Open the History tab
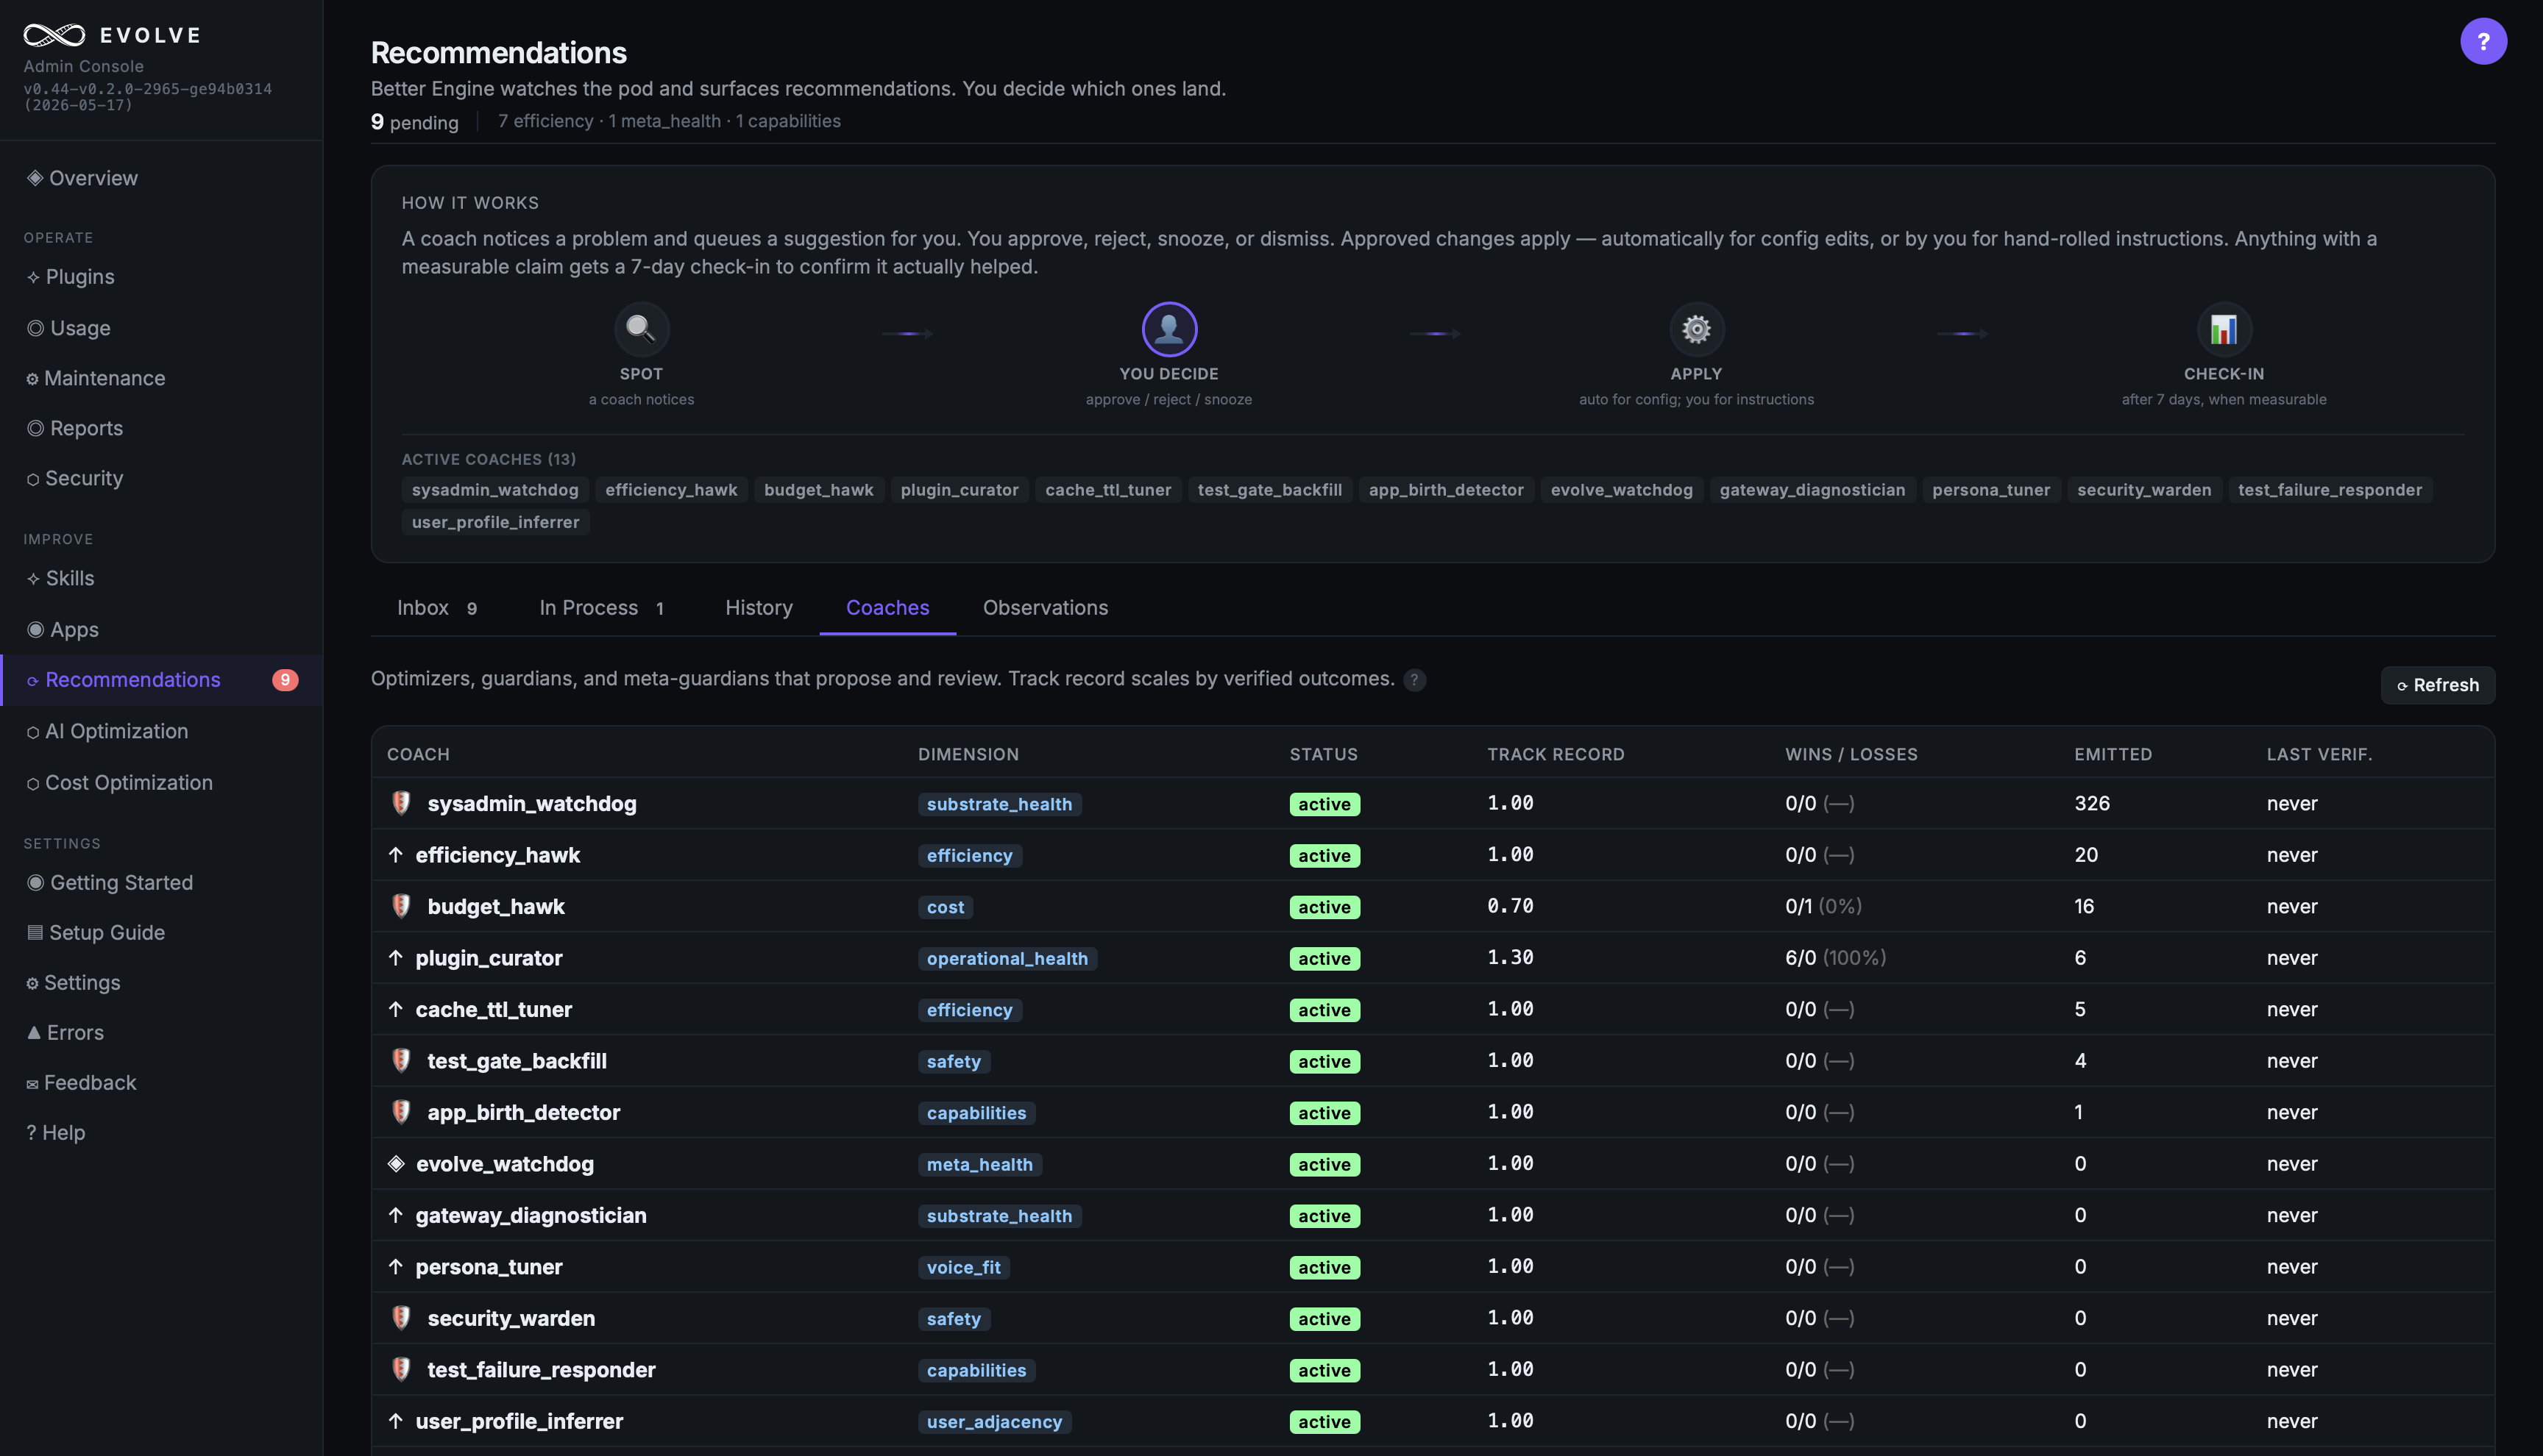This screenshot has width=2543, height=1456. click(759, 608)
